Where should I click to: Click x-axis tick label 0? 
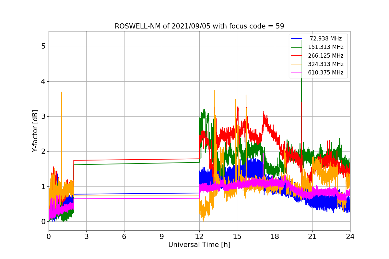tap(49, 237)
